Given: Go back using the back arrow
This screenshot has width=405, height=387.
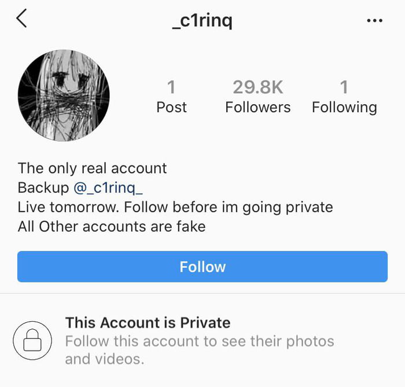Looking at the screenshot, I should click(x=22, y=19).
